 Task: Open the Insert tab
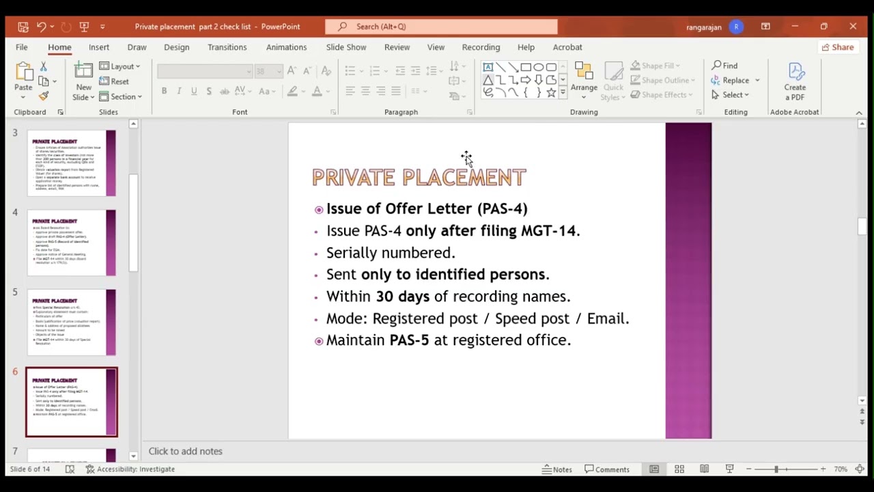pos(99,47)
